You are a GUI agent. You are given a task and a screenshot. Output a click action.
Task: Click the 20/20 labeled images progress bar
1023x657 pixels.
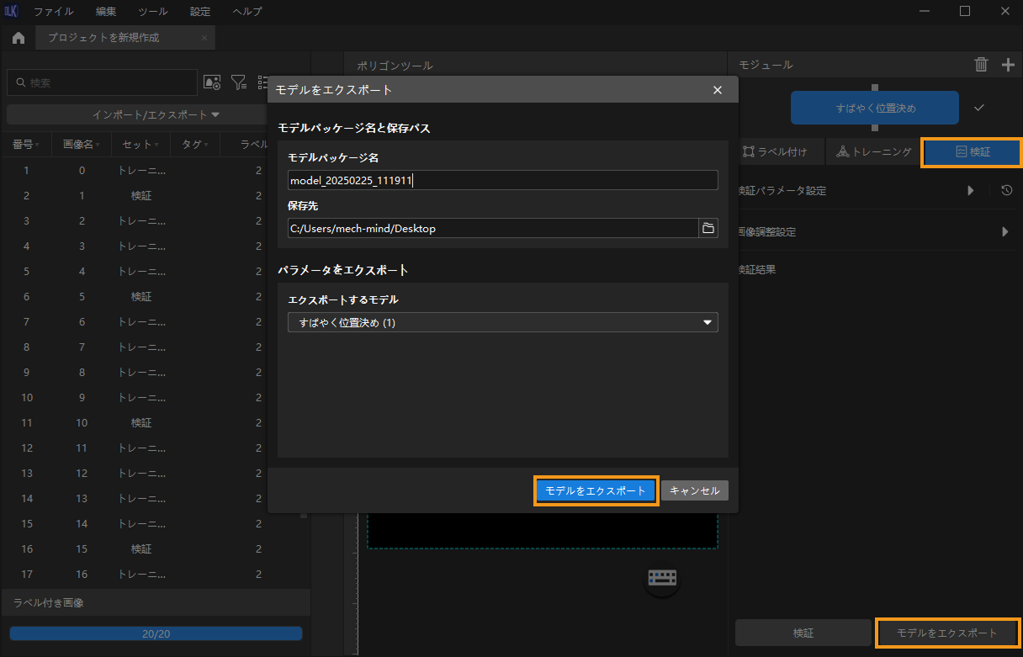156,634
